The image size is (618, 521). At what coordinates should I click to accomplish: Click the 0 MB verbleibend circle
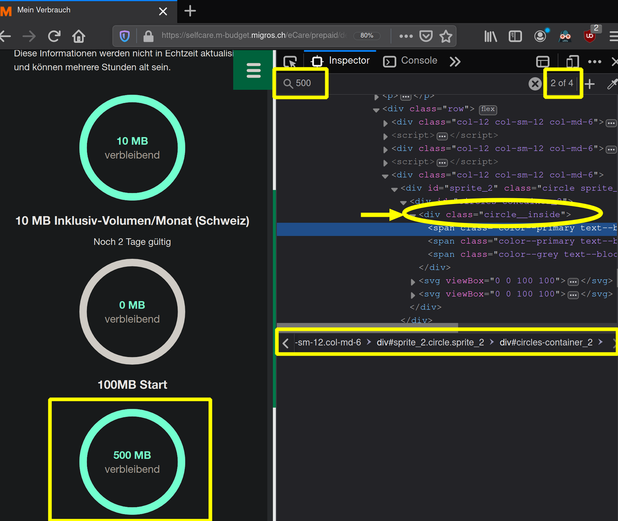click(x=132, y=312)
